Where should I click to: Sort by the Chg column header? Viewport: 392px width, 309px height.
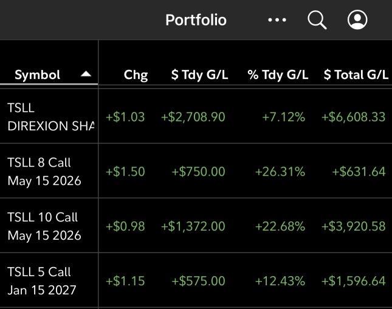[136, 75]
